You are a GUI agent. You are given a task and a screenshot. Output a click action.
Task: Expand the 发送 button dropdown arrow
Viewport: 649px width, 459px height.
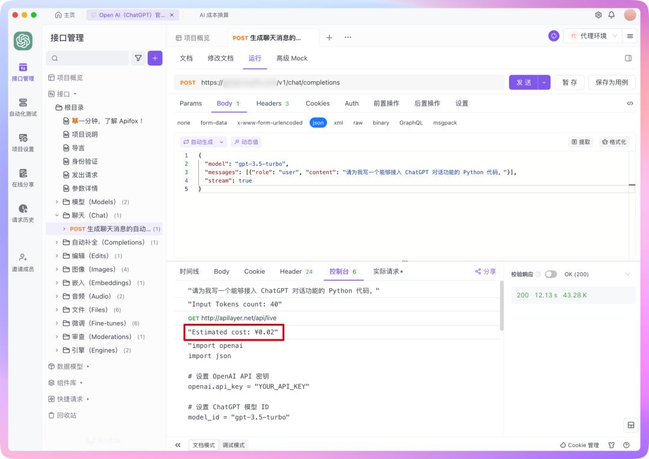coord(544,82)
